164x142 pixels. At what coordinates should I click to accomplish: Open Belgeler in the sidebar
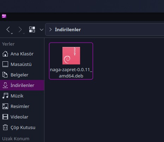pyautogui.click(x=22, y=75)
